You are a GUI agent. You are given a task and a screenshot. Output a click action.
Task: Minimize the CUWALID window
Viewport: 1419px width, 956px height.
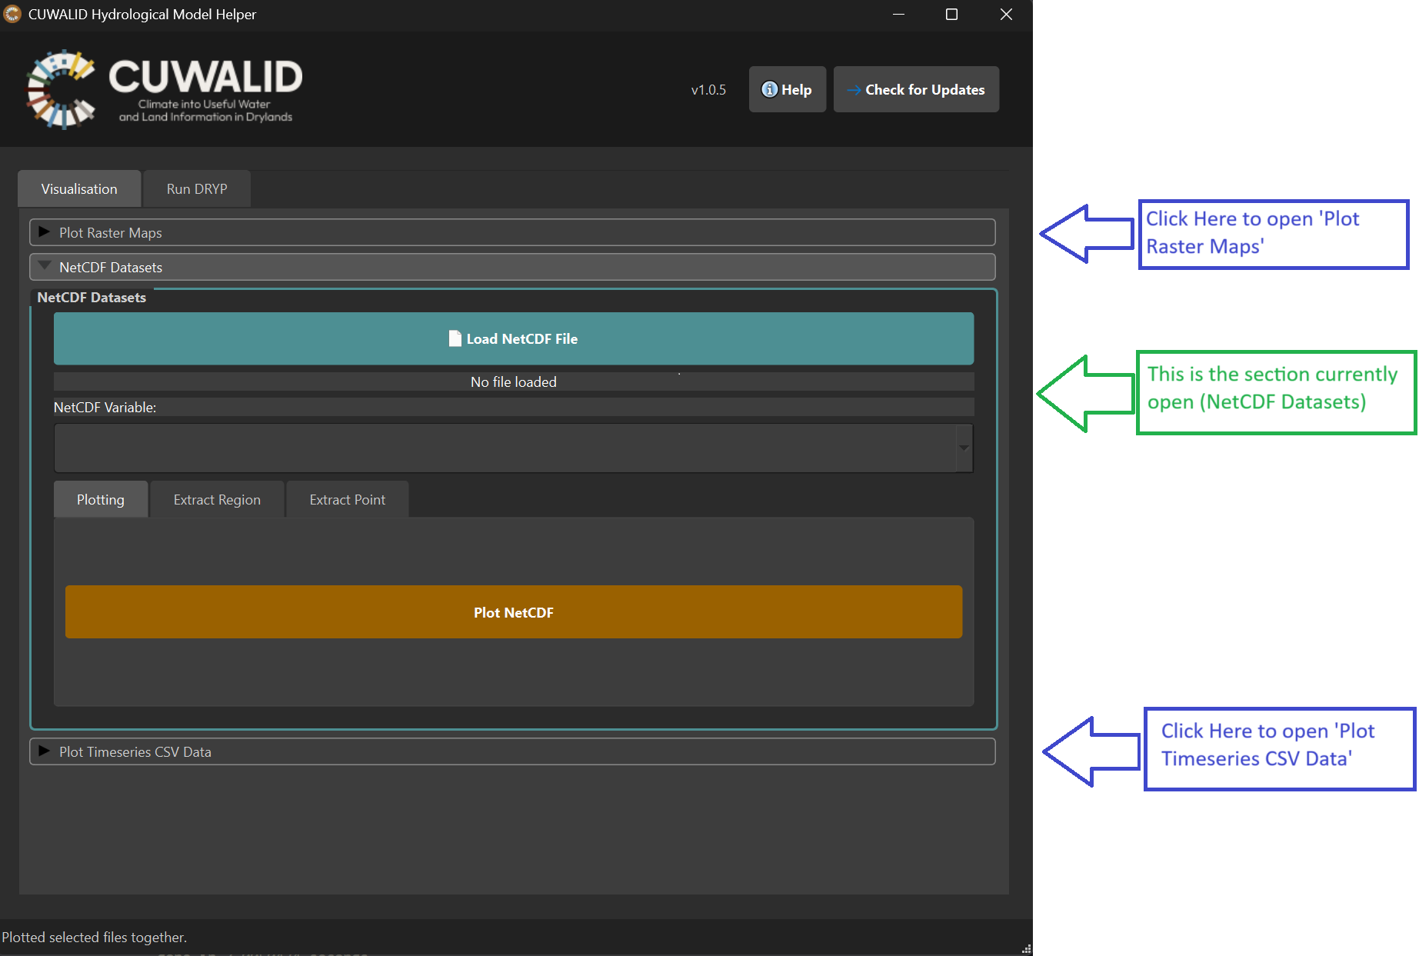point(898,14)
